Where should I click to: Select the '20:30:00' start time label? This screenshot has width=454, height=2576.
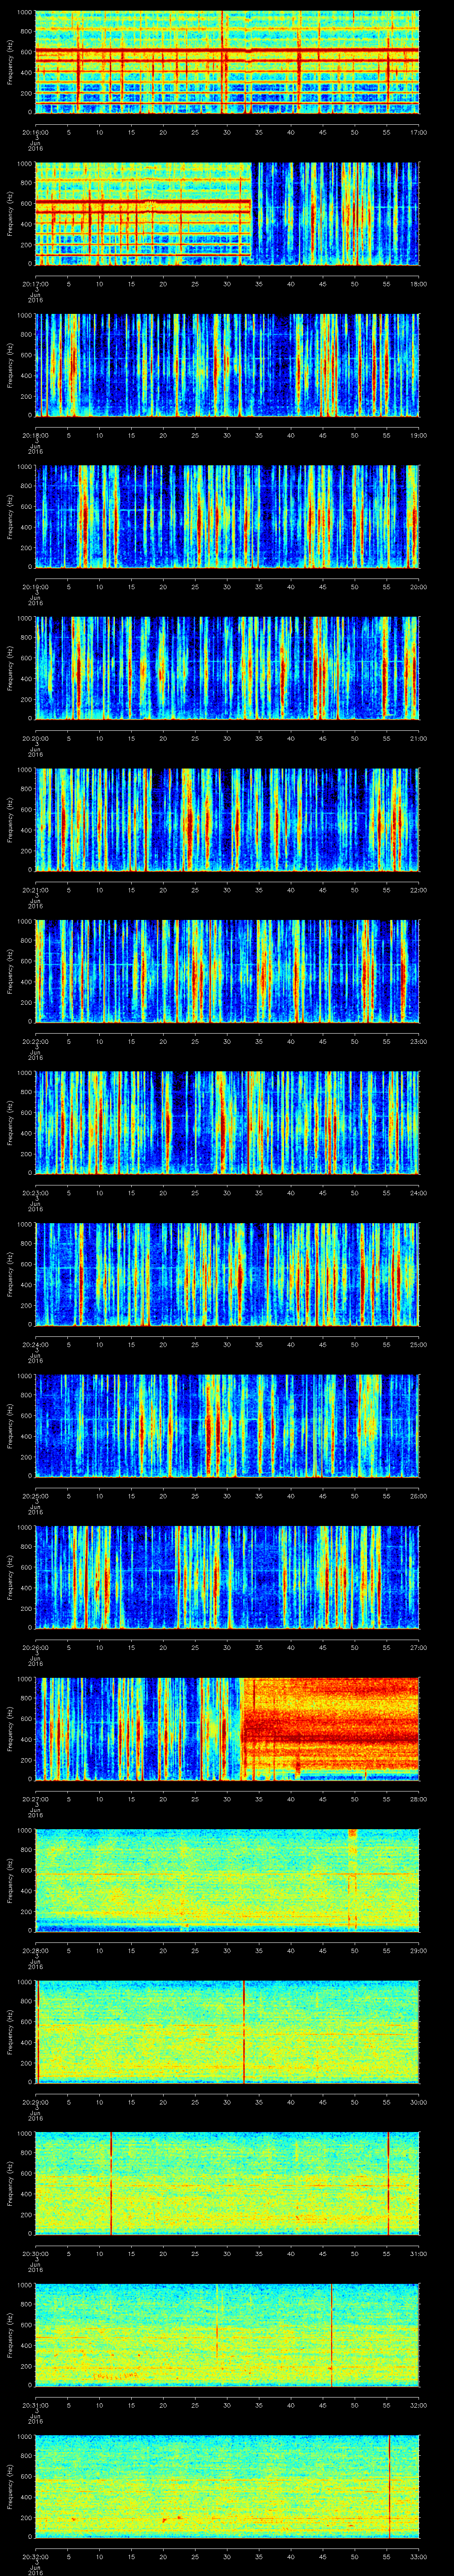coord(36,2253)
